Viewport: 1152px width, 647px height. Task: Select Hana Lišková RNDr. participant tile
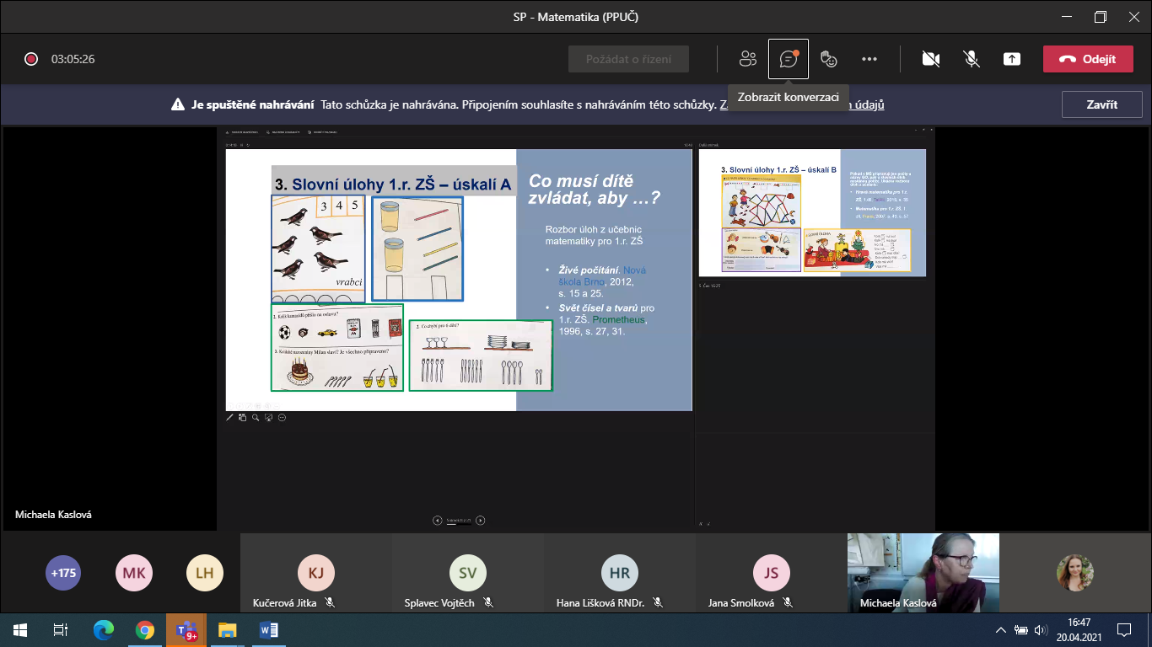point(620,573)
